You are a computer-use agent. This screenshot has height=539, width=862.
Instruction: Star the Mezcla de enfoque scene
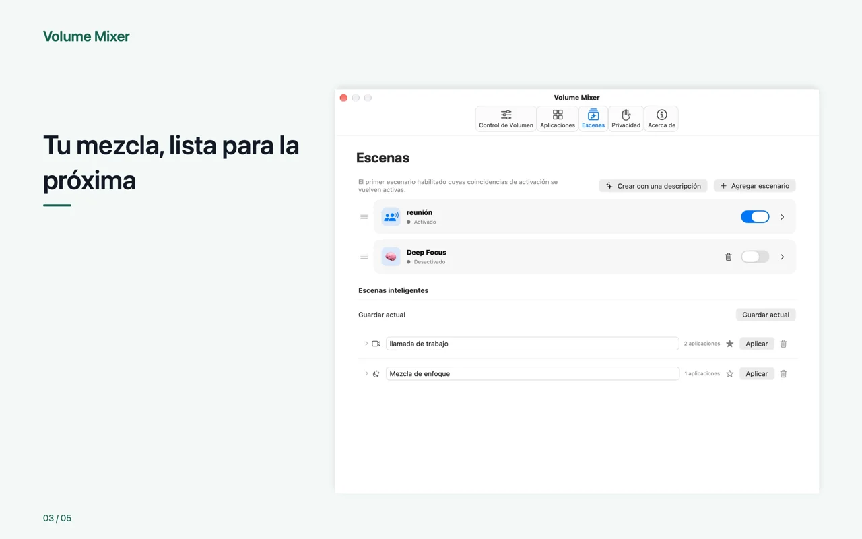[729, 374]
